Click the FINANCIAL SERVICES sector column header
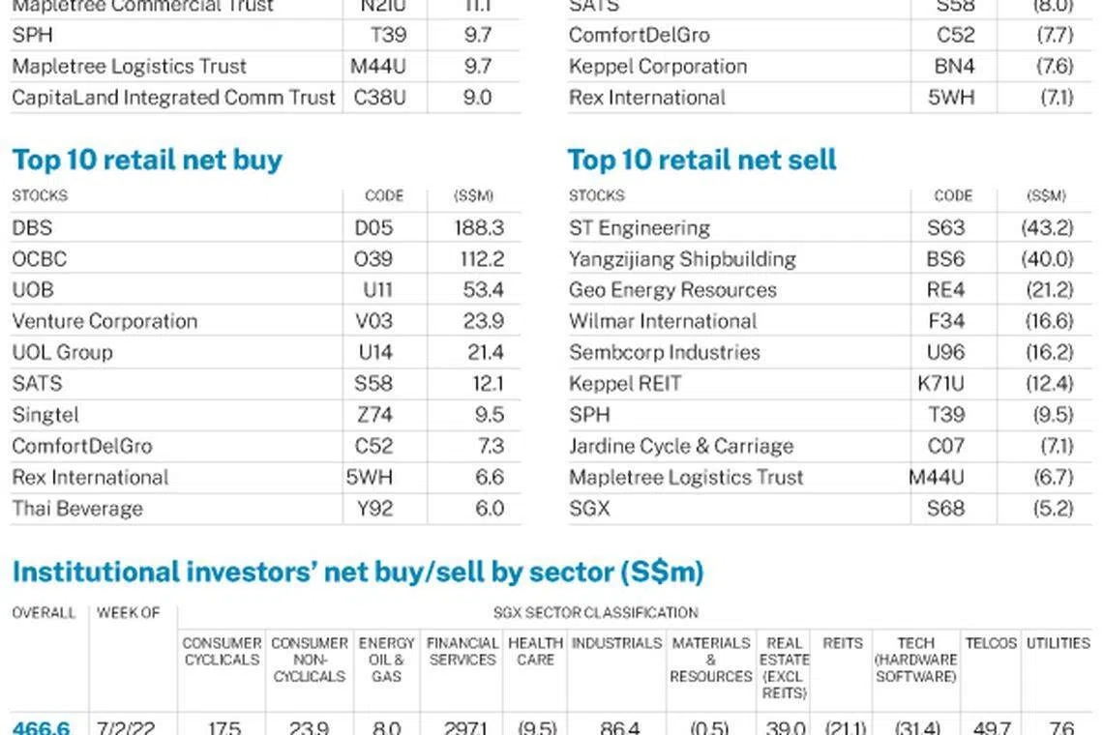This screenshot has height=735, width=1103. pos(462,651)
